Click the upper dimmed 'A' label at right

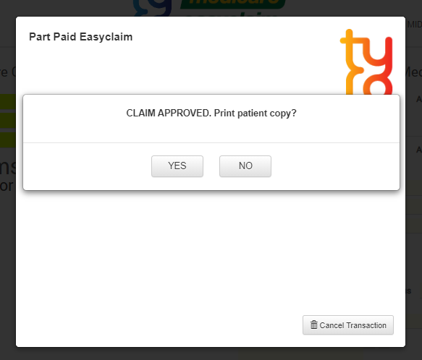click(x=419, y=99)
